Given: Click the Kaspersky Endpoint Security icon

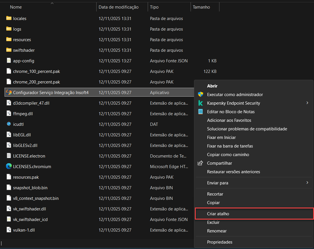Looking at the screenshot, I should coord(201,103).
